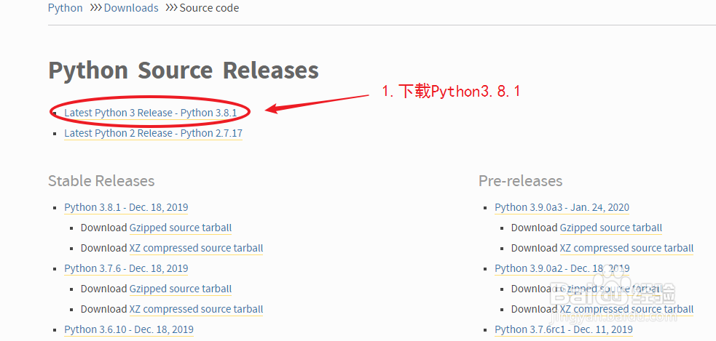This screenshot has height=341, width=716.
Task: Click the Python breadcrumb link
Action: pyautogui.click(x=65, y=8)
